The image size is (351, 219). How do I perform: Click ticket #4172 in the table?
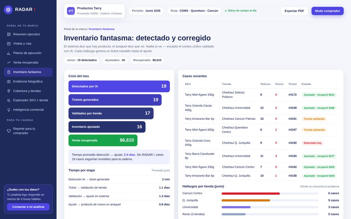point(293,95)
